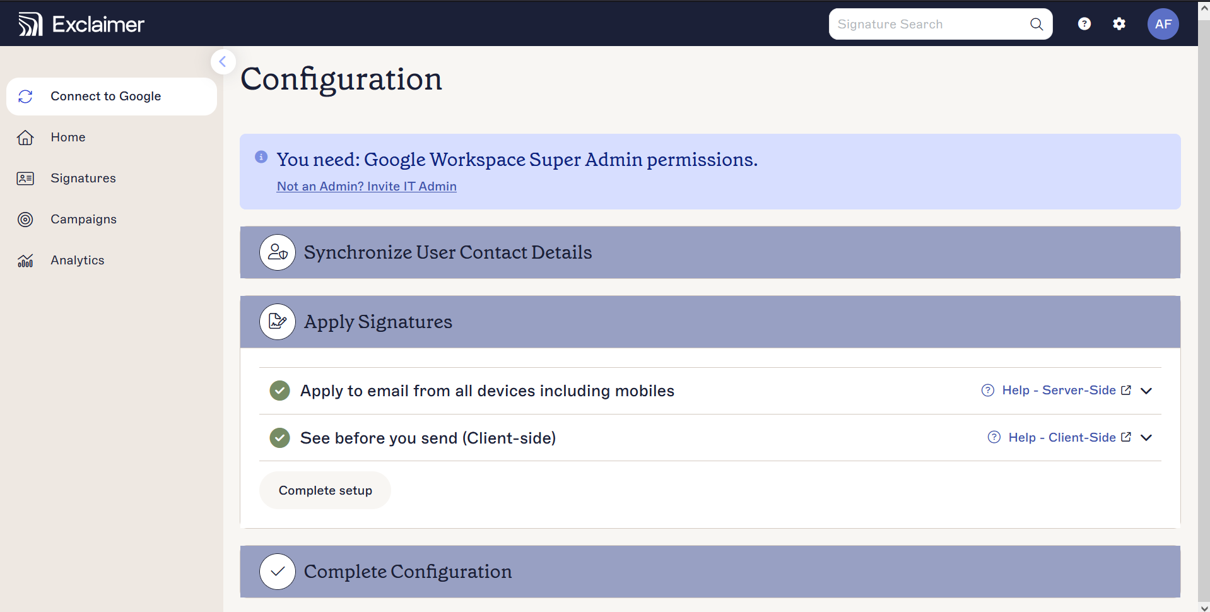Click the search magnifier icon
This screenshot has width=1210, height=612.
pos(1037,24)
